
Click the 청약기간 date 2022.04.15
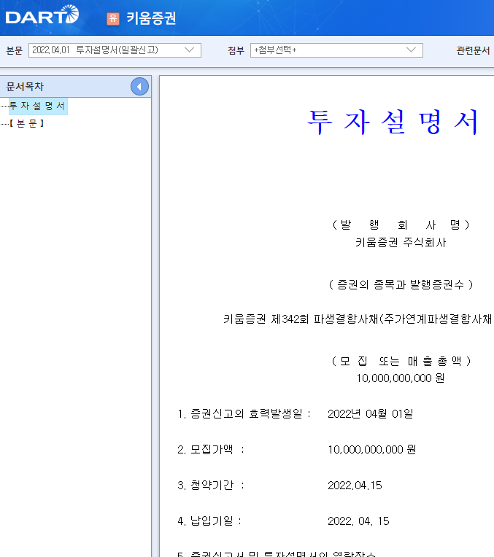355,486
